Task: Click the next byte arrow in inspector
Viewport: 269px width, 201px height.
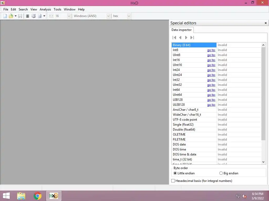Action: pos(186,37)
